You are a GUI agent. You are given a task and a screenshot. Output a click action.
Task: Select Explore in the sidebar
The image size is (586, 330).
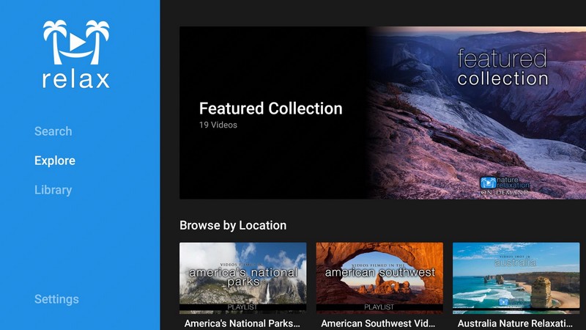tap(55, 161)
